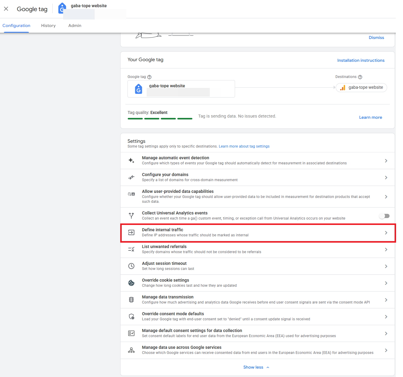Expand Configure your domains chevron
The width and height of the screenshot is (403, 377).
[386, 178]
